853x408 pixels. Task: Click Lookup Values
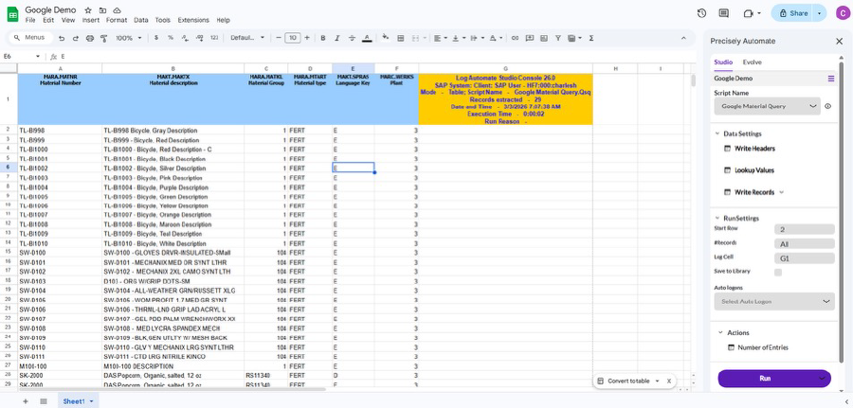(x=754, y=170)
